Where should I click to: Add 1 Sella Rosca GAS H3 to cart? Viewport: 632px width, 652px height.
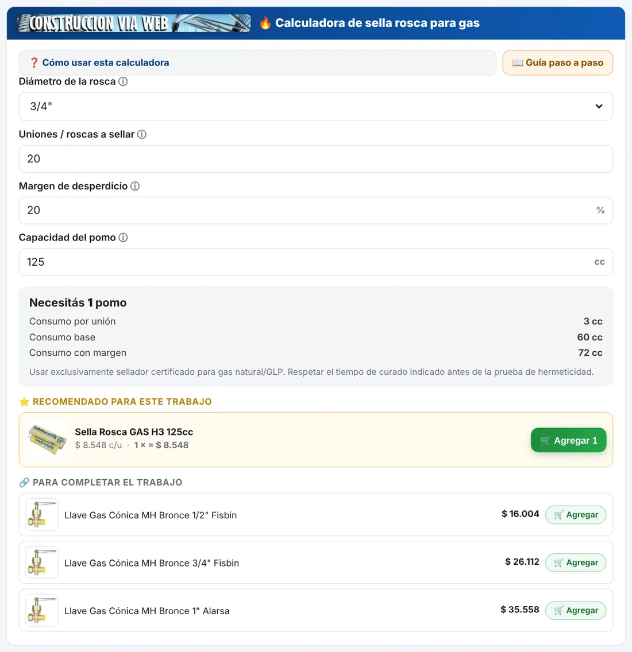click(568, 440)
